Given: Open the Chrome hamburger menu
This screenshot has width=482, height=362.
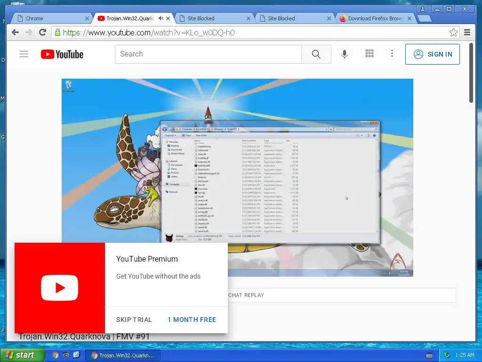Looking at the screenshot, I should click(467, 33).
